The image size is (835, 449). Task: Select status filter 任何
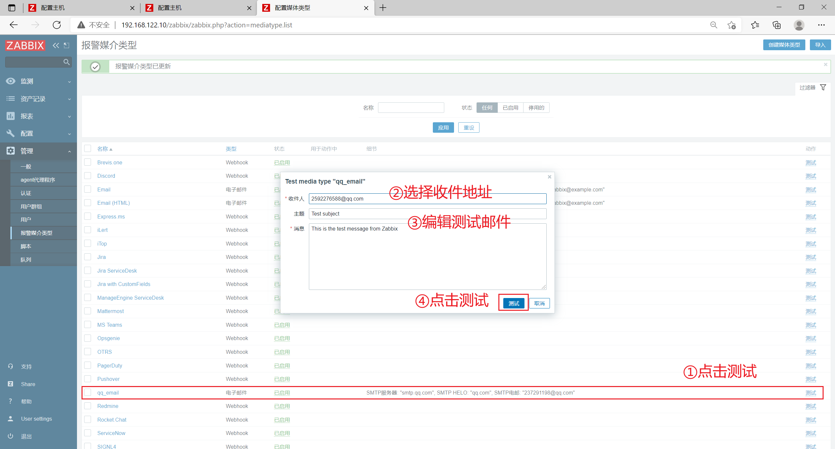[487, 108]
